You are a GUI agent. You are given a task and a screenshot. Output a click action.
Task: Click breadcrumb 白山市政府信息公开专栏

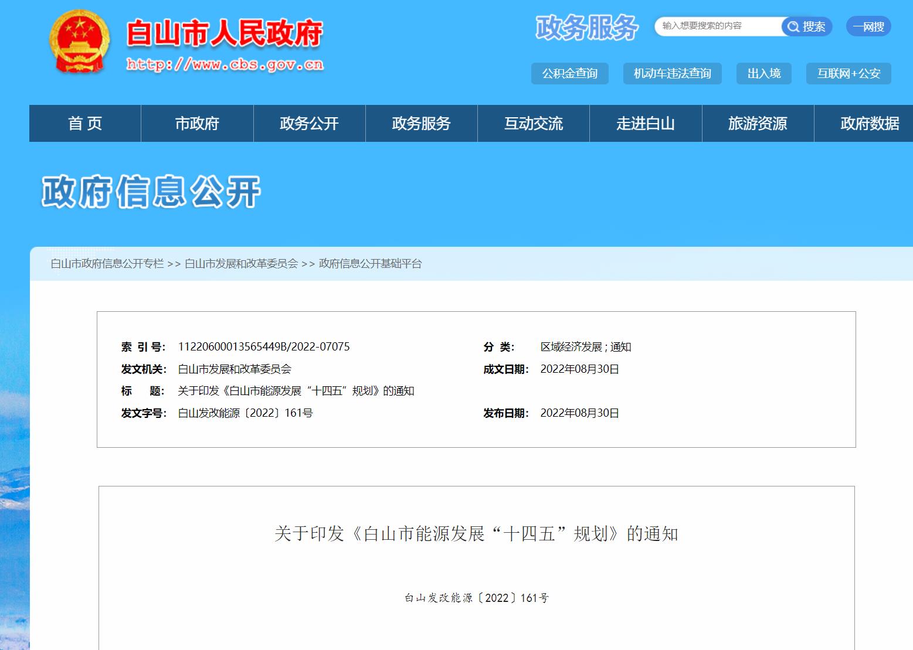[107, 264]
